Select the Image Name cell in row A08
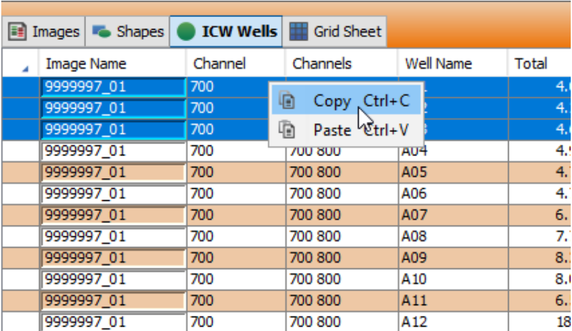This screenshot has width=572, height=331. tap(113, 236)
